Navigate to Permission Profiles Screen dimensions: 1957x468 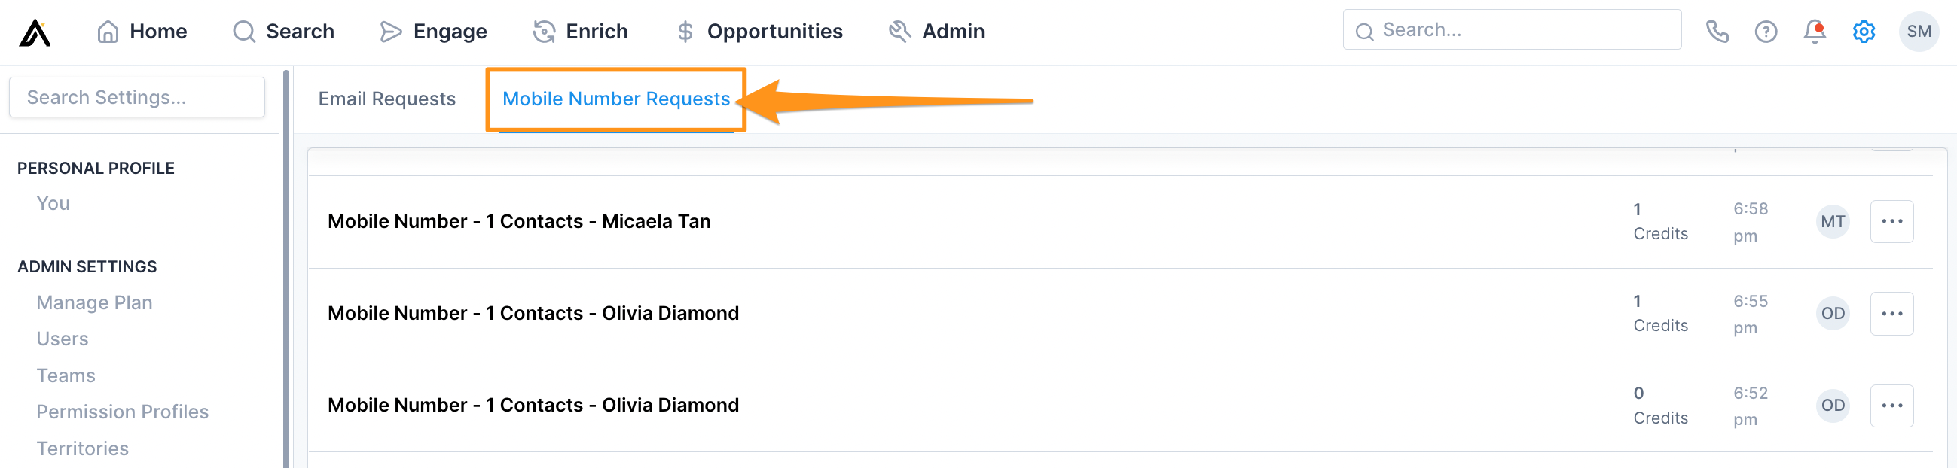pyautogui.click(x=122, y=411)
